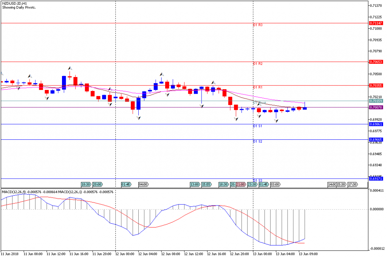This screenshot has height=258, width=387.
Task: Click the 0.71147 red price tag
Action: coord(377,23)
